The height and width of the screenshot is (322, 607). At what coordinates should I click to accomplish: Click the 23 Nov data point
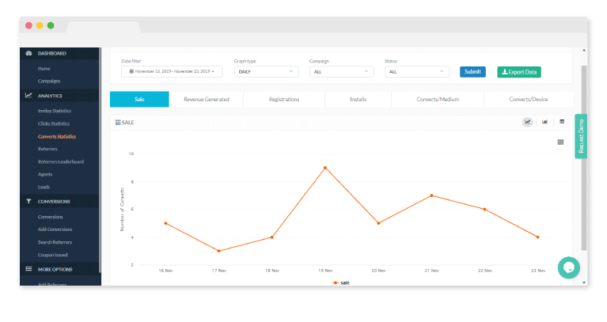(x=538, y=237)
